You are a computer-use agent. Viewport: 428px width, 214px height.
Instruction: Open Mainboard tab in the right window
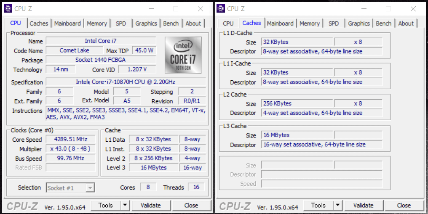[280, 24]
